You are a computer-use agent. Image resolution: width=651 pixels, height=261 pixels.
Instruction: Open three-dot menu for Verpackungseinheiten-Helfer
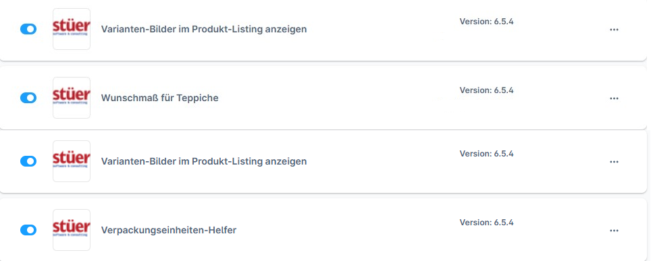[x=614, y=230]
